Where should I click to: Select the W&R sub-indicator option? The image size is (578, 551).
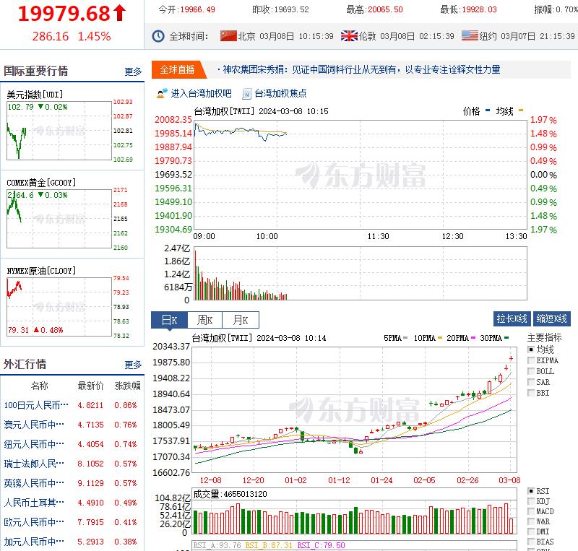531,521
